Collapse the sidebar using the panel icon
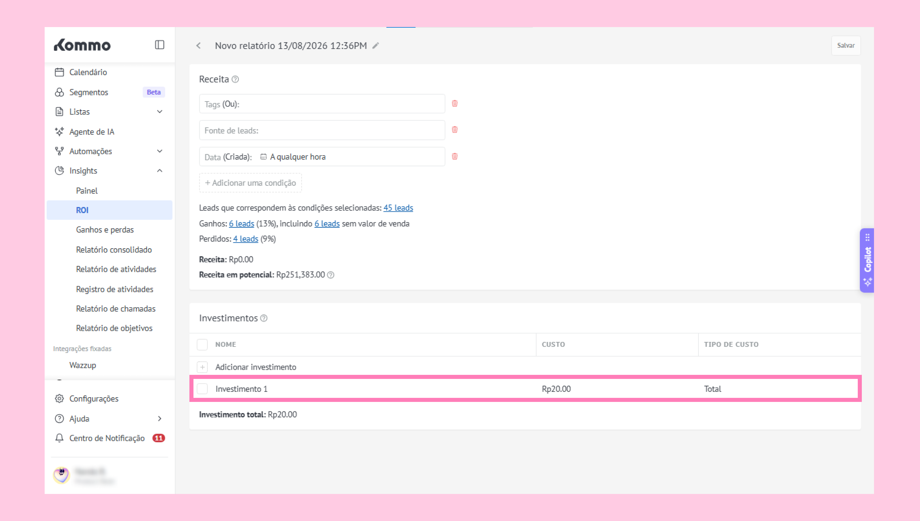The width and height of the screenshot is (920, 521). point(160,45)
